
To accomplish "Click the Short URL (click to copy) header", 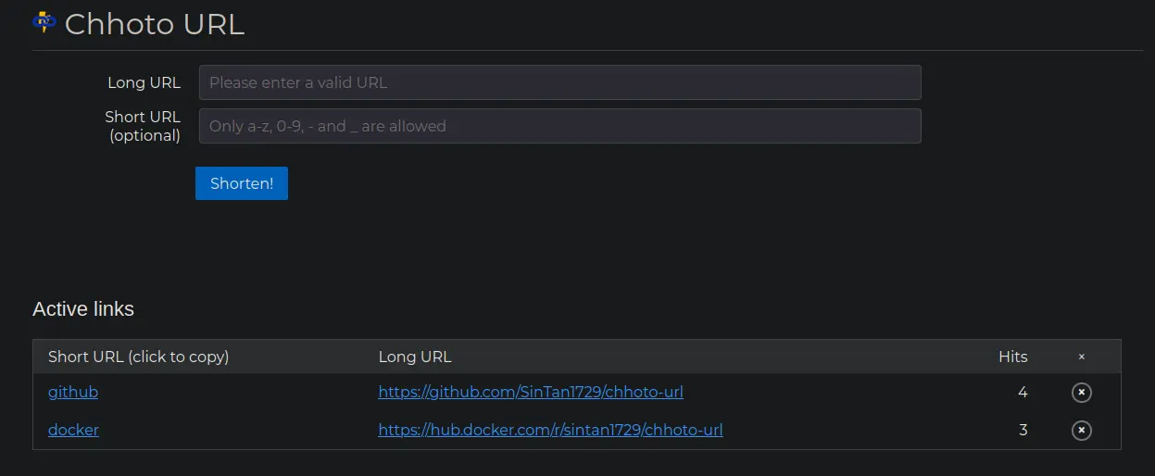I will (138, 357).
